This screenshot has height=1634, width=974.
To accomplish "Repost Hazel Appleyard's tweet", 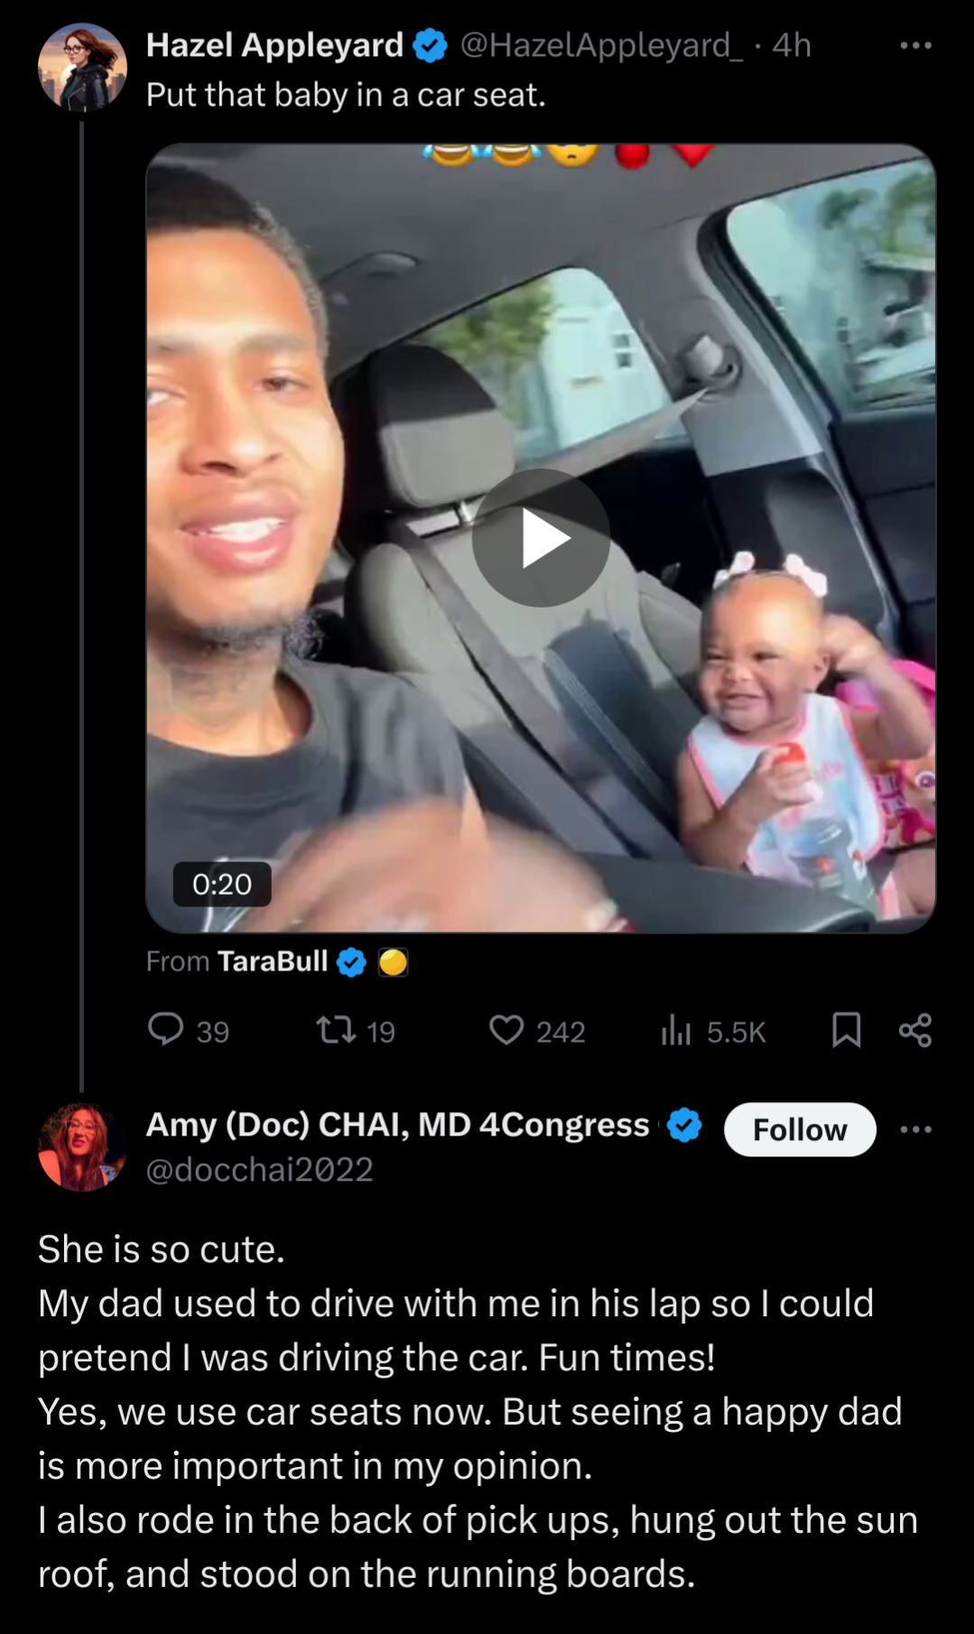I will [x=356, y=1031].
